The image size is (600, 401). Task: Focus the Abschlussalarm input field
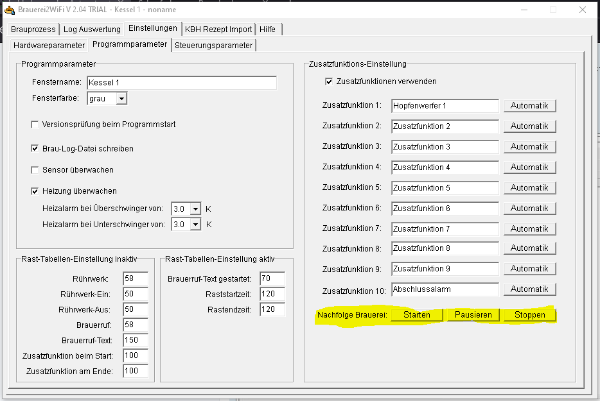tap(445, 289)
